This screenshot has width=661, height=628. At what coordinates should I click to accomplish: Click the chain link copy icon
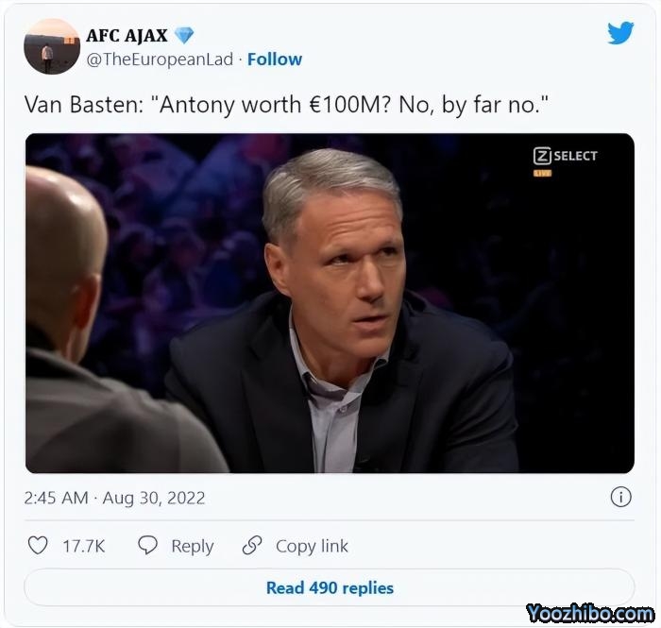[252, 545]
